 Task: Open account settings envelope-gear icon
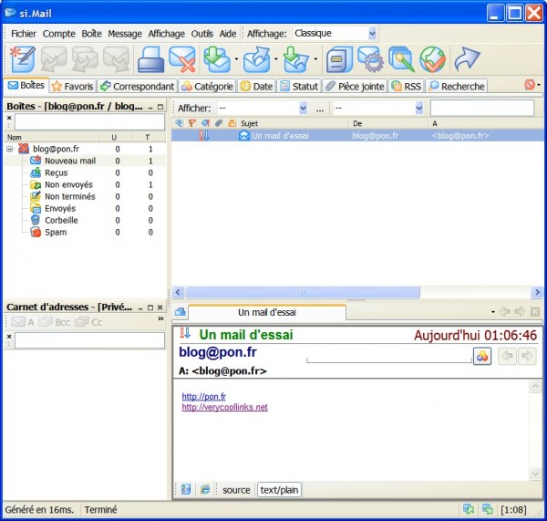coord(371,59)
